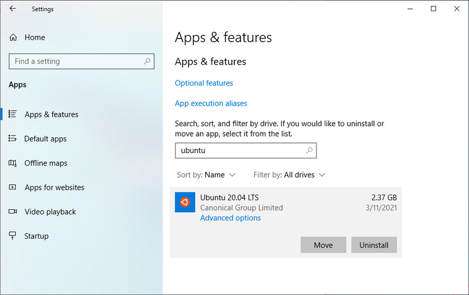Click Uninstall for Ubuntu 20.04 LTS
The height and width of the screenshot is (295, 469).
pos(374,245)
